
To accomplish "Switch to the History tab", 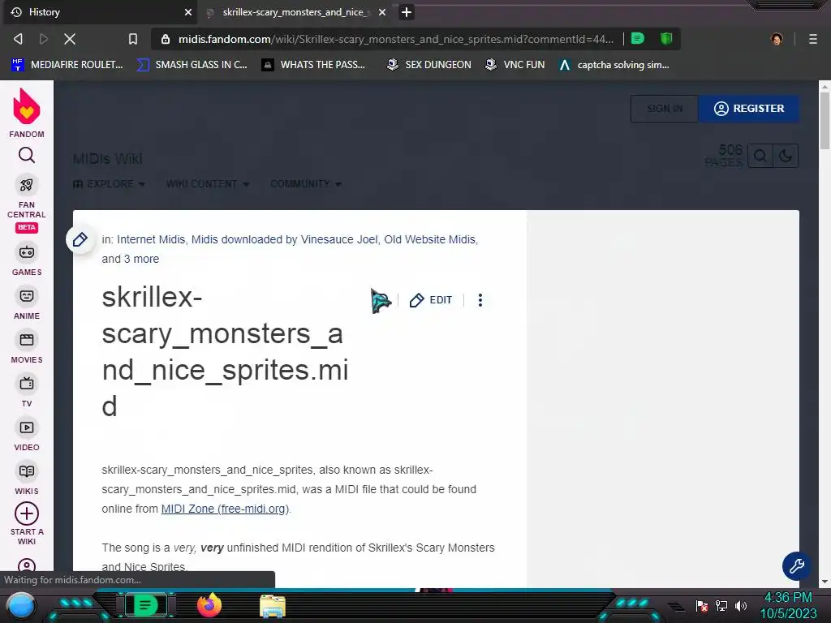I will [x=101, y=12].
